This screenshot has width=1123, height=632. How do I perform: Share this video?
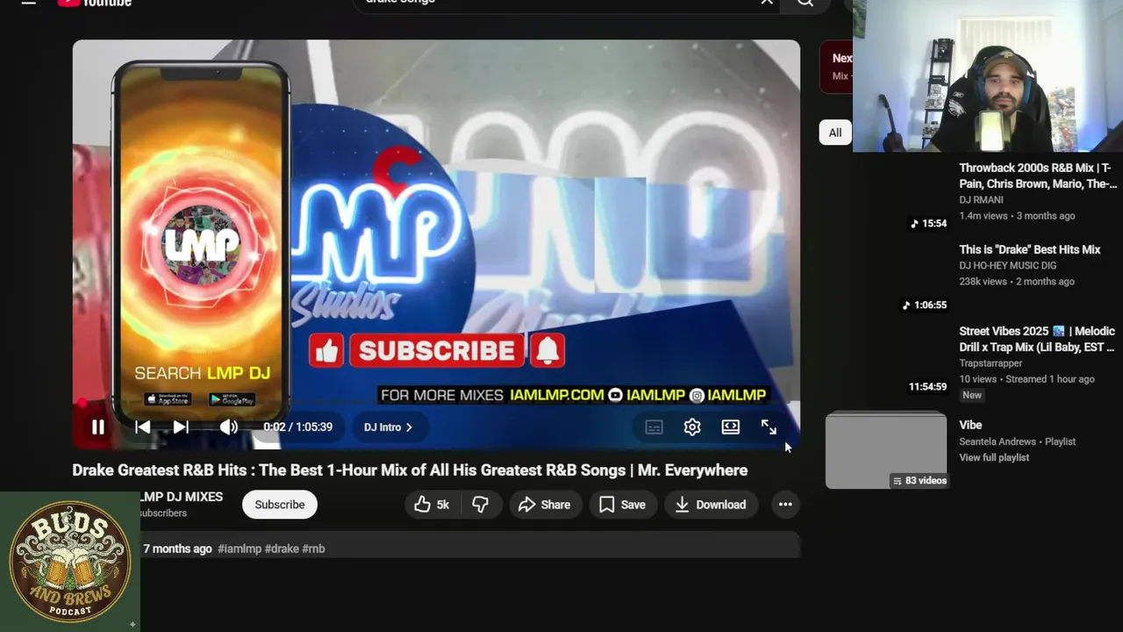544,505
